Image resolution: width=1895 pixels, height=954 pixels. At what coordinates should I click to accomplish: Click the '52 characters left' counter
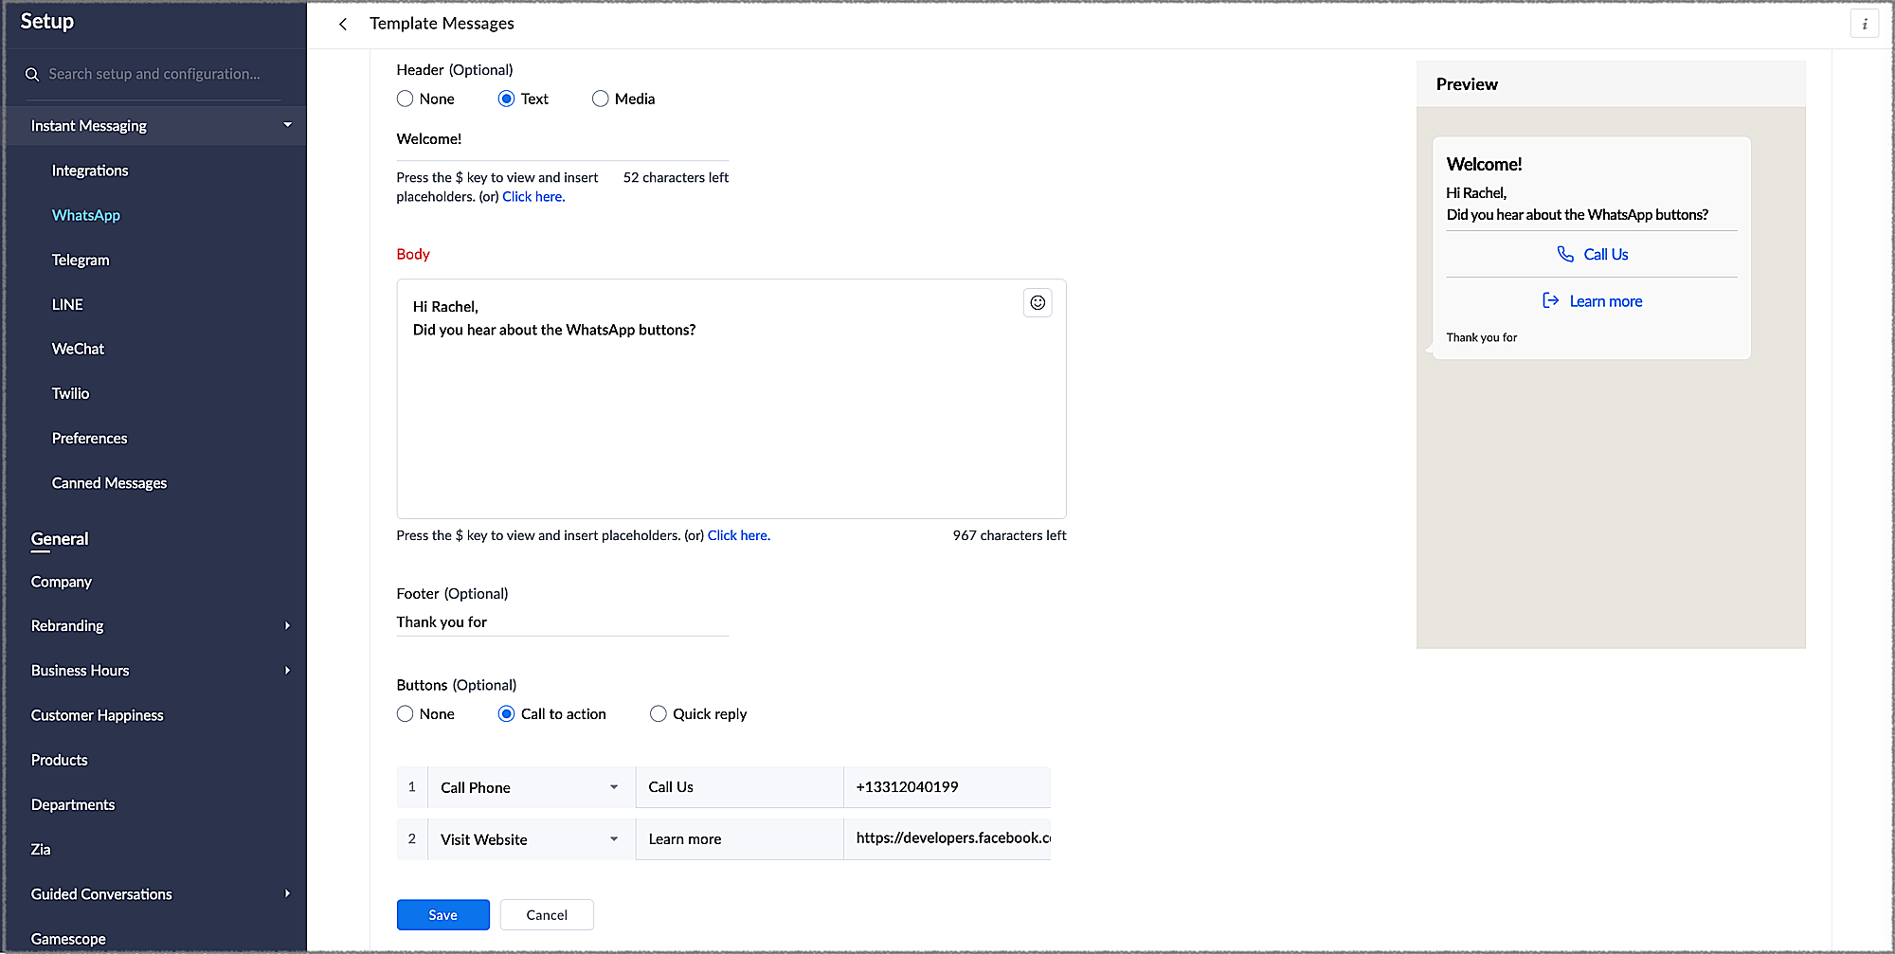click(676, 177)
